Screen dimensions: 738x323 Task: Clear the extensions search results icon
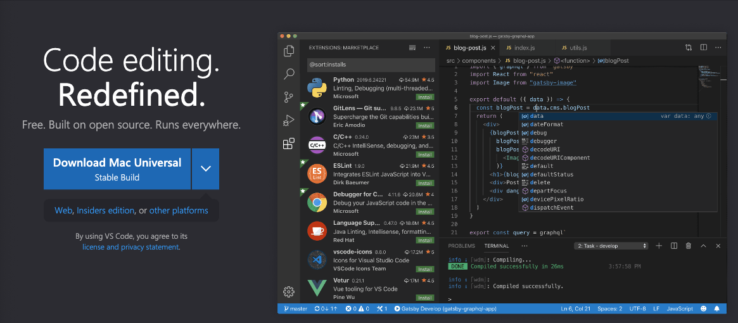[413, 47]
